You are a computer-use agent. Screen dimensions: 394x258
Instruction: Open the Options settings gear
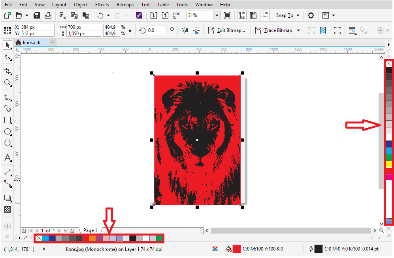pos(311,15)
